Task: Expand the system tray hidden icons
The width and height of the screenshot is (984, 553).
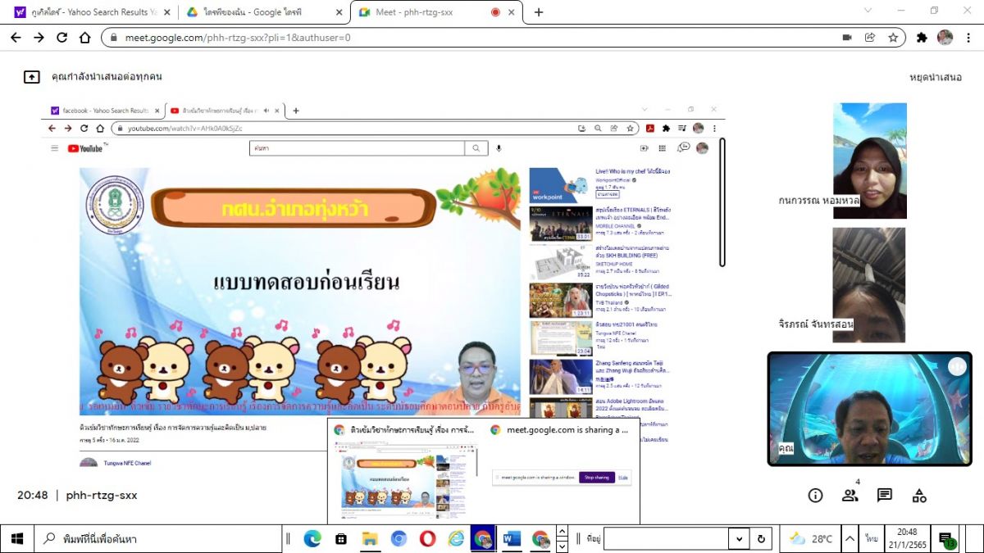Action: coord(851,538)
